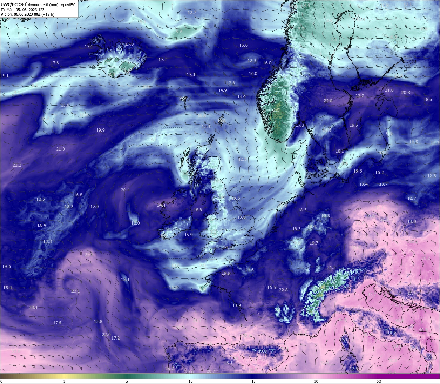The image size is (440, 384).
Task: Click the map value "18.8" in the Irish Sea
Action: pos(198,210)
